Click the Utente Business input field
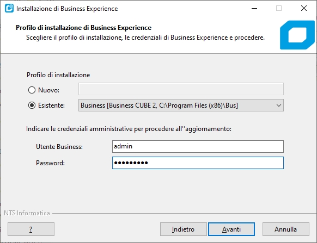 pos(198,147)
